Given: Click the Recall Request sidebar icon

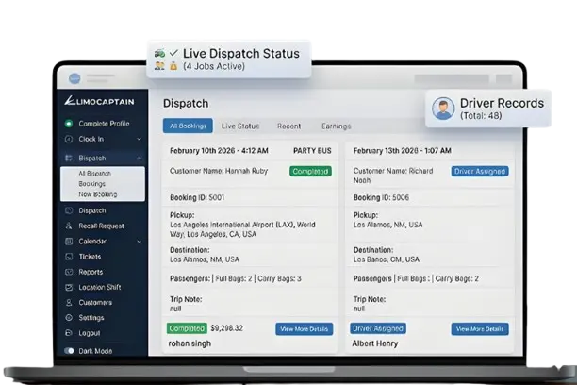Looking at the screenshot, I should click(x=68, y=226).
